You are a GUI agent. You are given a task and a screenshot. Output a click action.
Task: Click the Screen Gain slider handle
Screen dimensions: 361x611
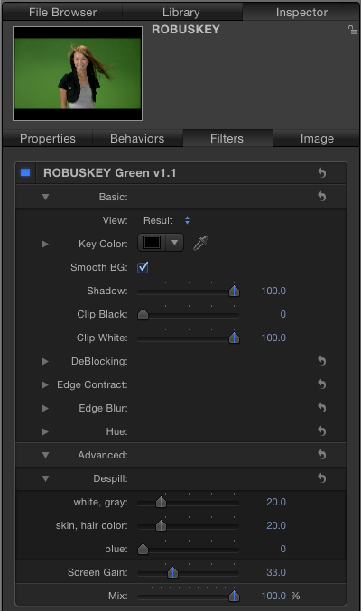tap(172, 572)
